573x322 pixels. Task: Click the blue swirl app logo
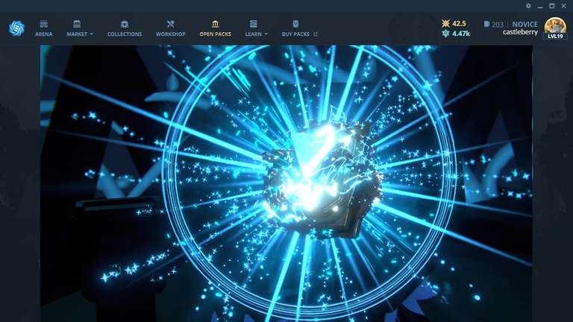16,28
